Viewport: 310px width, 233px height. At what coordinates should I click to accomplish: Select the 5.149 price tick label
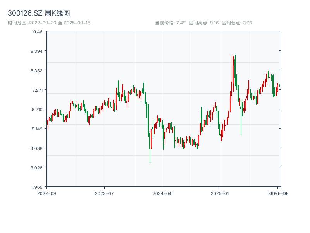[x=37, y=129]
